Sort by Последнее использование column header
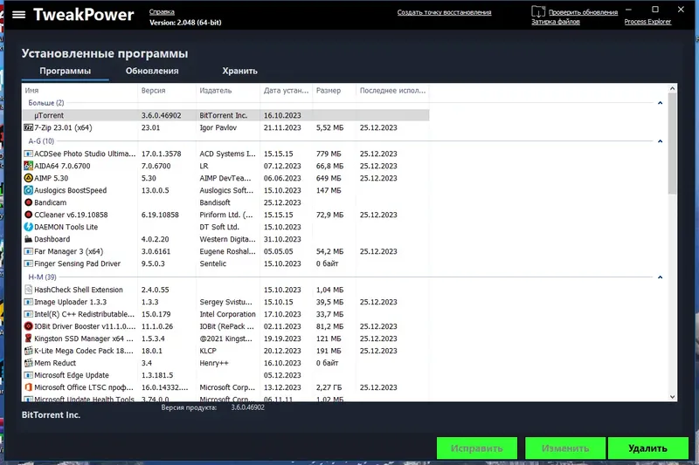The image size is (699, 465). tap(392, 91)
